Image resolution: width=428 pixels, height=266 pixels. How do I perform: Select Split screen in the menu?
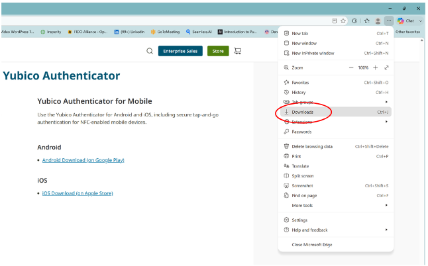click(x=336, y=176)
